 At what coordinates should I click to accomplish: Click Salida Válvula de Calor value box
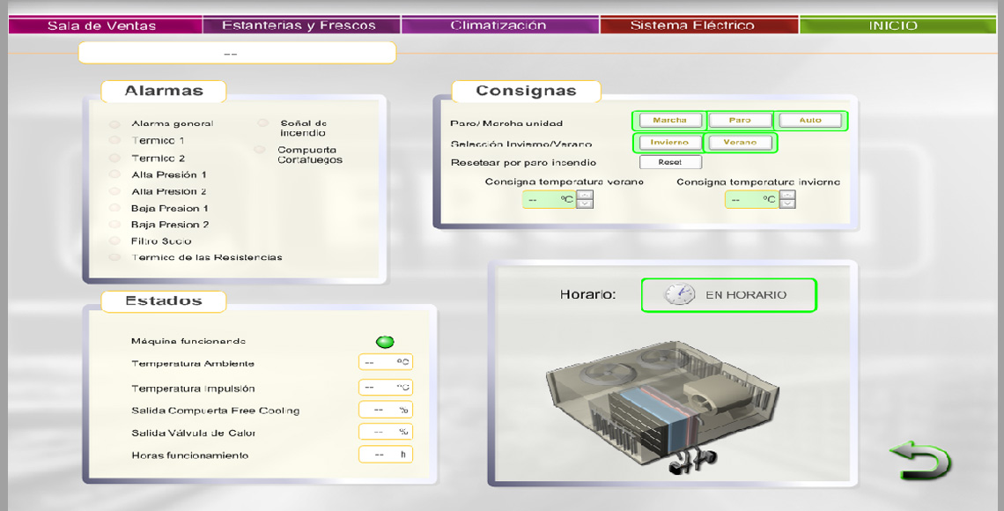[386, 433]
